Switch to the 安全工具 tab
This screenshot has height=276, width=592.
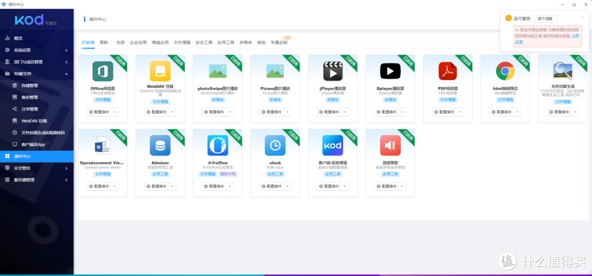[x=204, y=43]
